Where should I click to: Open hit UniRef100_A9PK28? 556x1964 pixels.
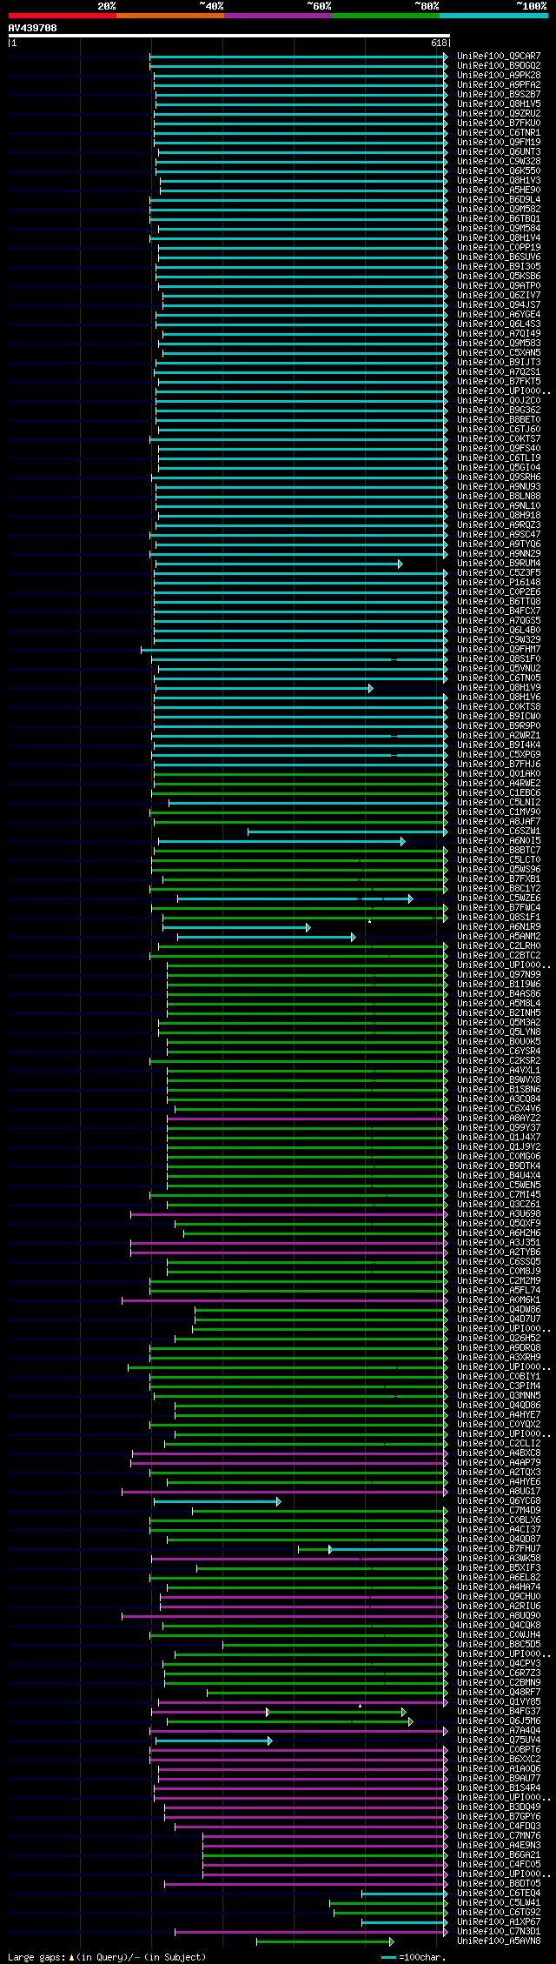click(499, 75)
